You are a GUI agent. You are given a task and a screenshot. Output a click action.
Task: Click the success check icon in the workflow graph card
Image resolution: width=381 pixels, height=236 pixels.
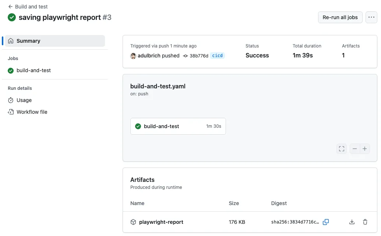tap(138, 126)
